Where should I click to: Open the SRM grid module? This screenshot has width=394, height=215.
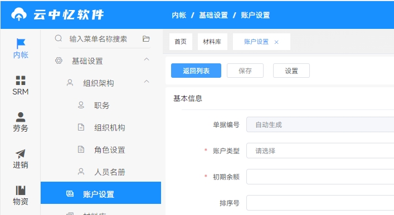(21, 86)
